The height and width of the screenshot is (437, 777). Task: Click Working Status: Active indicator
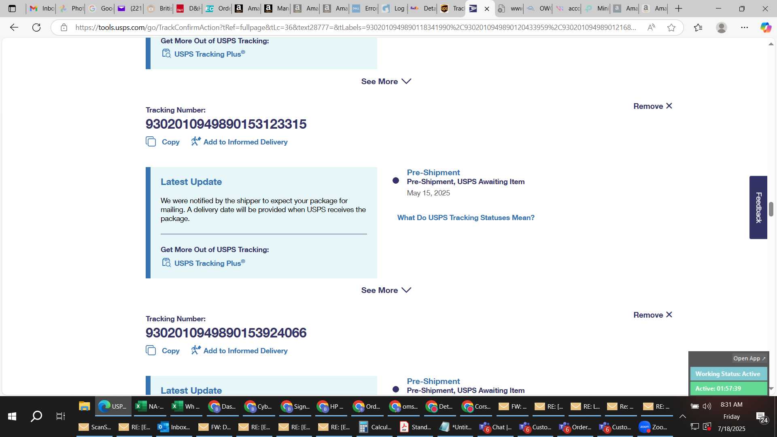pyautogui.click(x=728, y=374)
